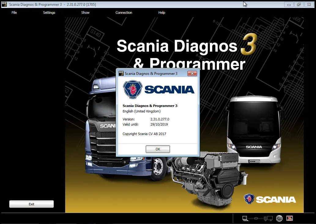Viewport: 316px width, 224px height.
Task: Click the English (United Kingdom) language text
Action: point(141,111)
